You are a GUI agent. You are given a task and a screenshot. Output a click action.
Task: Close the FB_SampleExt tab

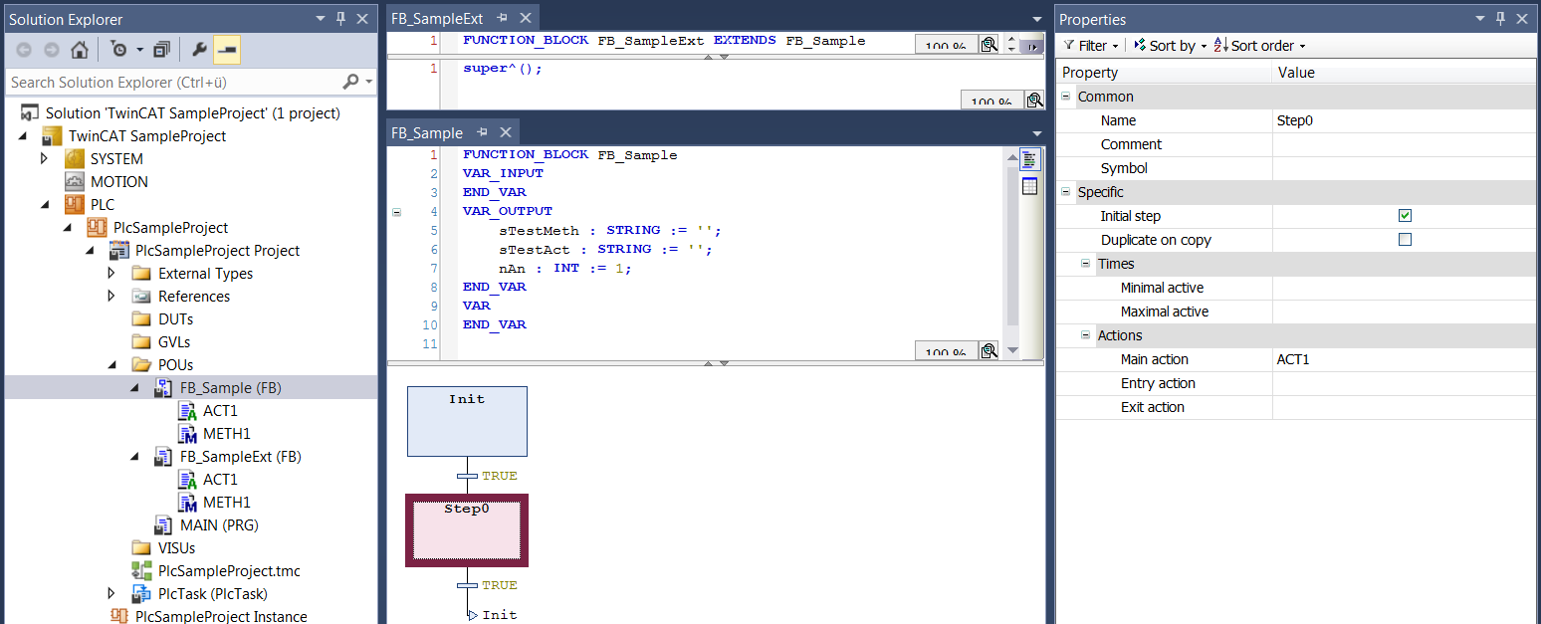526,18
